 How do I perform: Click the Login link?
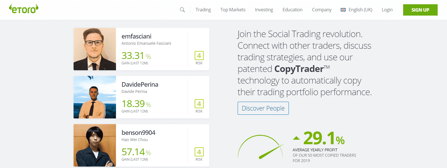(x=387, y=10)
